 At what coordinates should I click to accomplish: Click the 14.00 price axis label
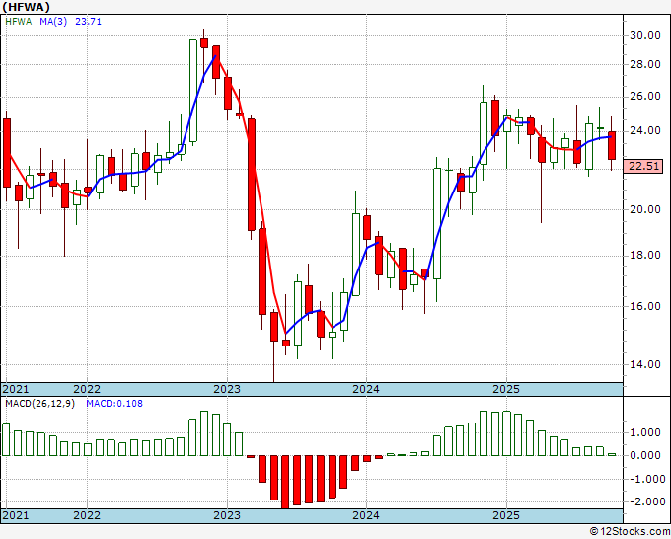pyautogui.click(x=645, y=364)
